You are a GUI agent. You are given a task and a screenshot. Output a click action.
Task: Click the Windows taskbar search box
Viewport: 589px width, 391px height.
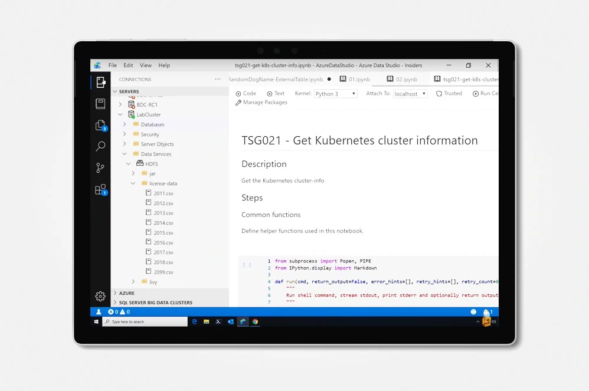(145, 321)
